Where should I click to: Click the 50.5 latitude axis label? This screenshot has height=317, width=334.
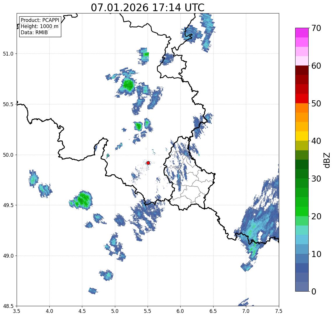8,104
